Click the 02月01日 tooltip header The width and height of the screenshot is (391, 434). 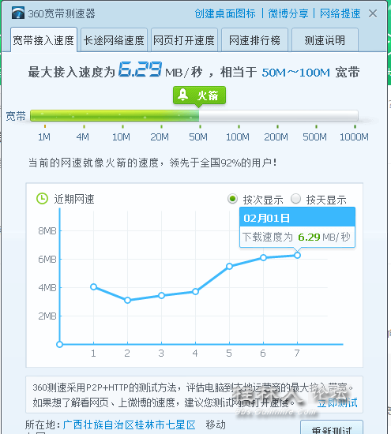pos(297,218)
